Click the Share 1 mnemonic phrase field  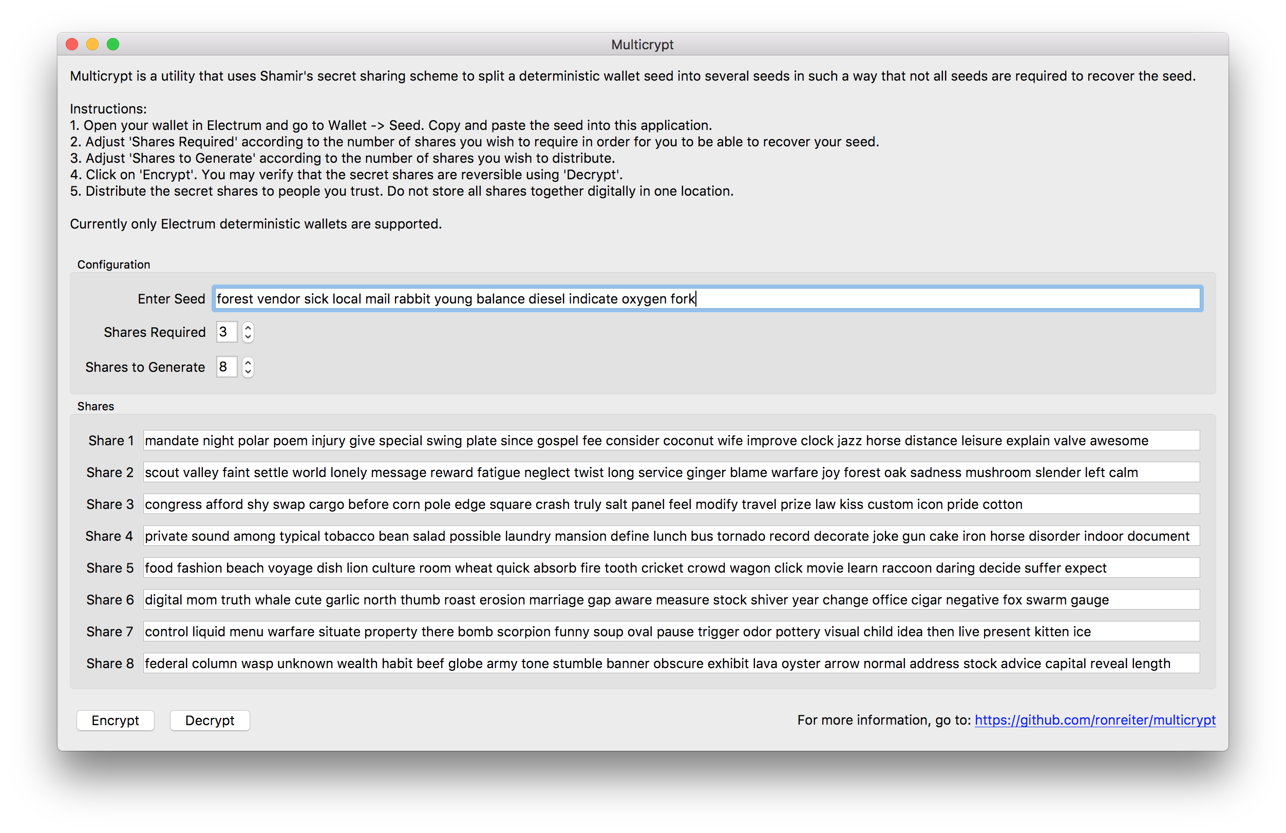point(669,440)
